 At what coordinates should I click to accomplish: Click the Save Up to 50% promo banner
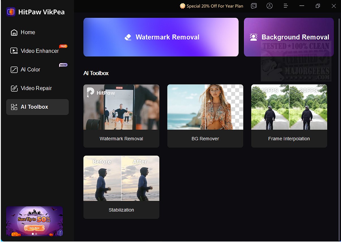[x=35, y=221]
